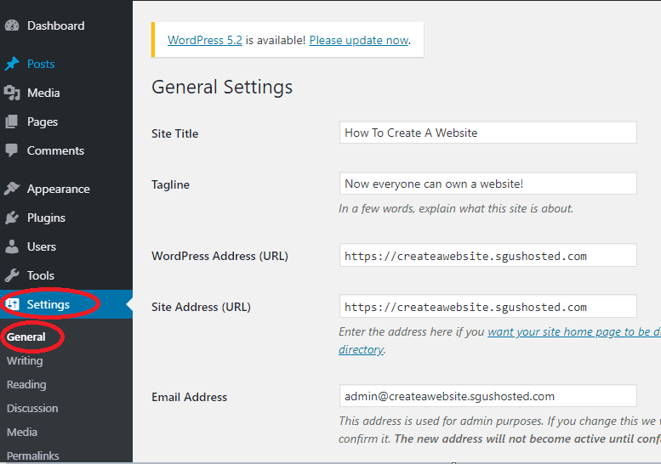Click the Tools wrench icon
Screen dimensions: 661x464
tap(12, 275)
